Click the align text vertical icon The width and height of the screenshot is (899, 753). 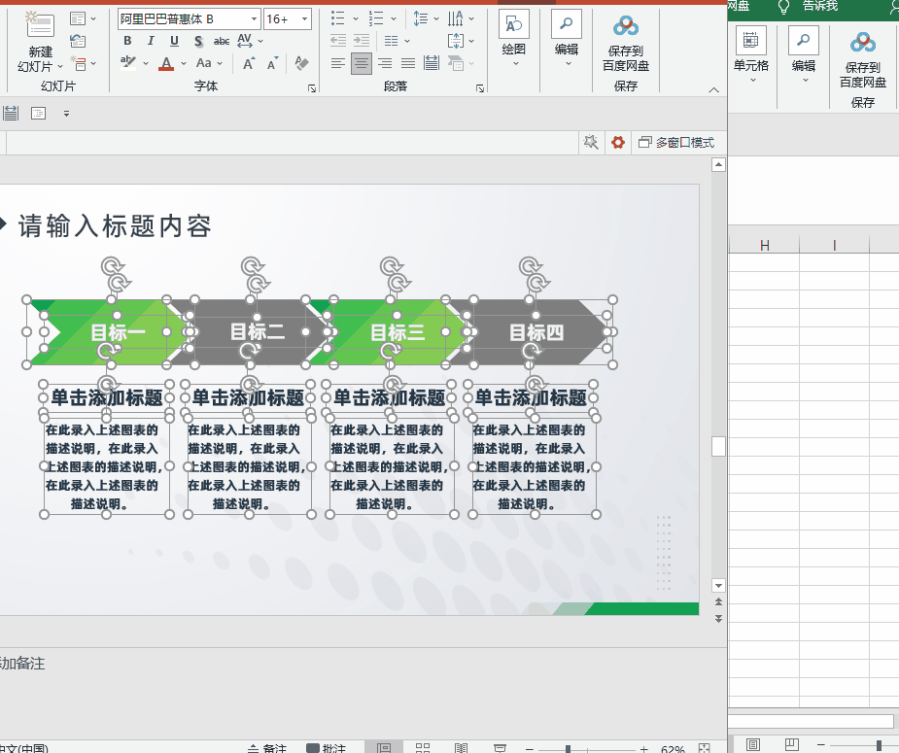tap(456, 41)
